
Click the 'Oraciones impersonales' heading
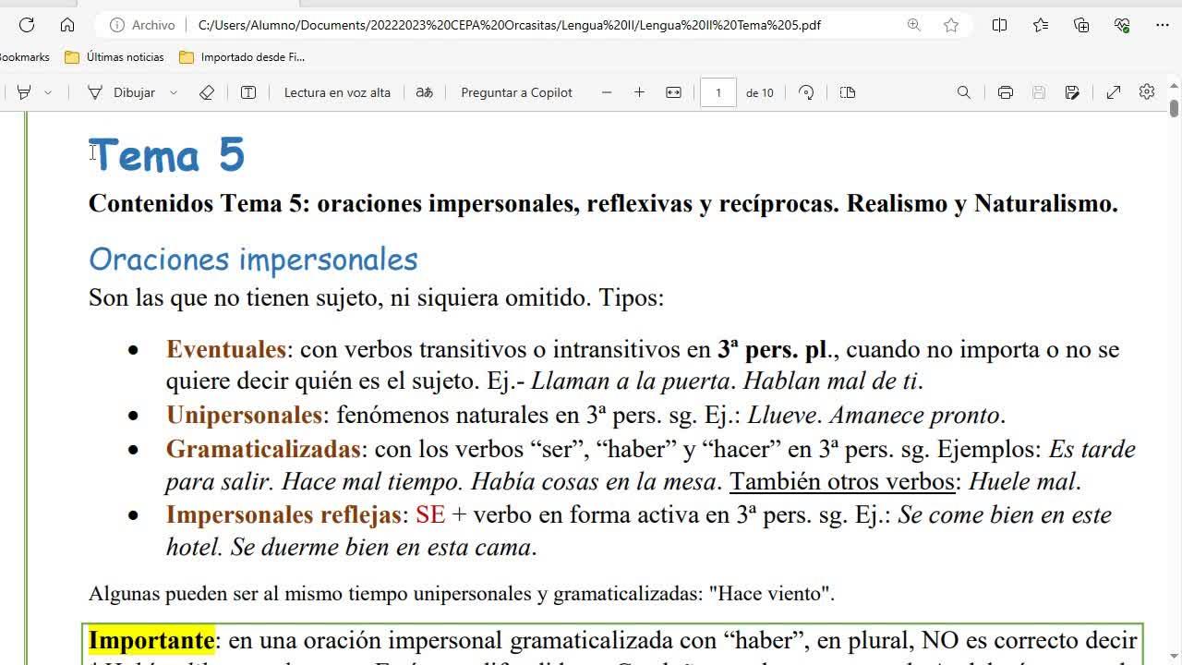point(253,260)
